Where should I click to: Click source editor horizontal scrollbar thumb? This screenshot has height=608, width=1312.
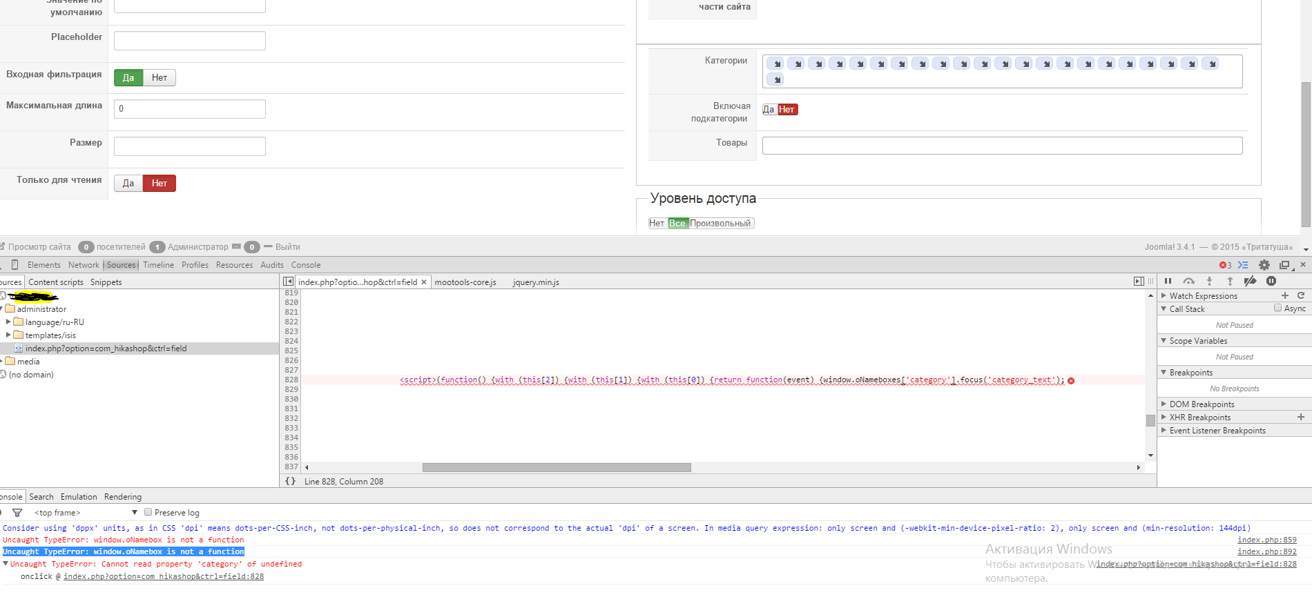tap(557, 467)
